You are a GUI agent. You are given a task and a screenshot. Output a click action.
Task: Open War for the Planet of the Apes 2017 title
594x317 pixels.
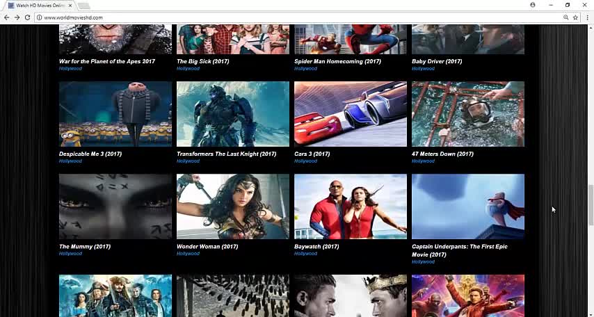(x=107, y=61)
